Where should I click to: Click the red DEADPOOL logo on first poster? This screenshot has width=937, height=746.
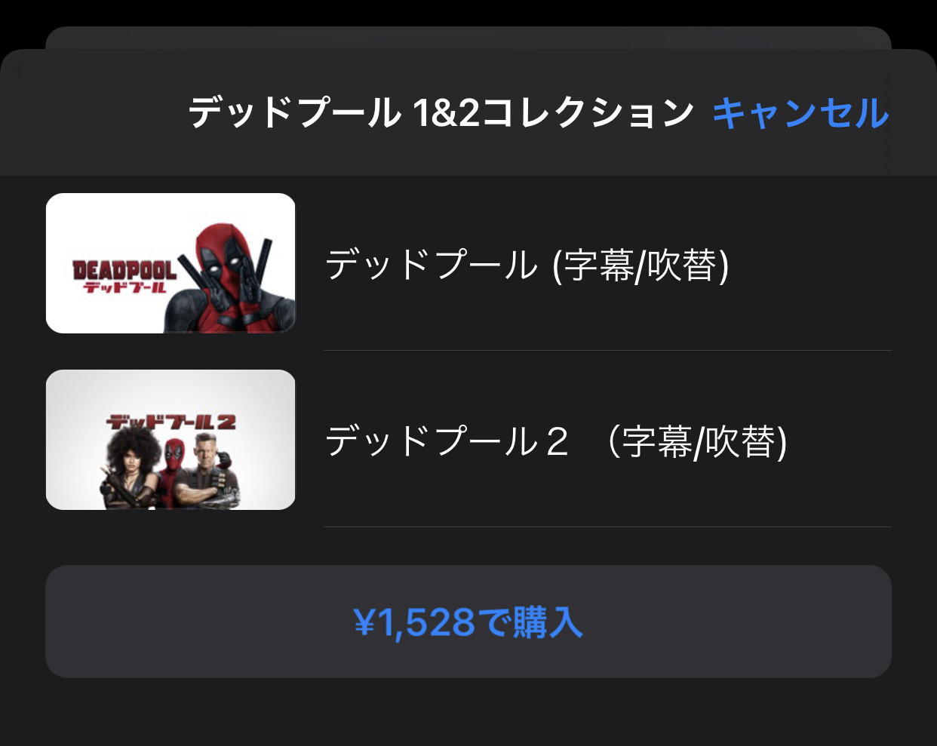[x=124, y=270]
